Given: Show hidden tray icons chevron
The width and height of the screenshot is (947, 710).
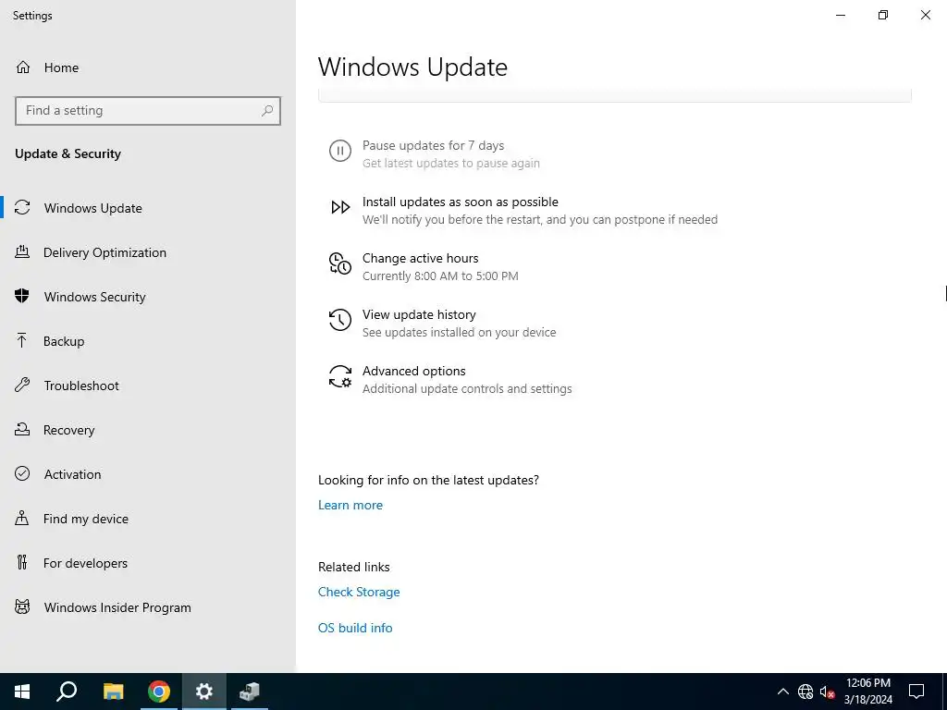Looking at the screenshot, I should click(x=782, y=692).
